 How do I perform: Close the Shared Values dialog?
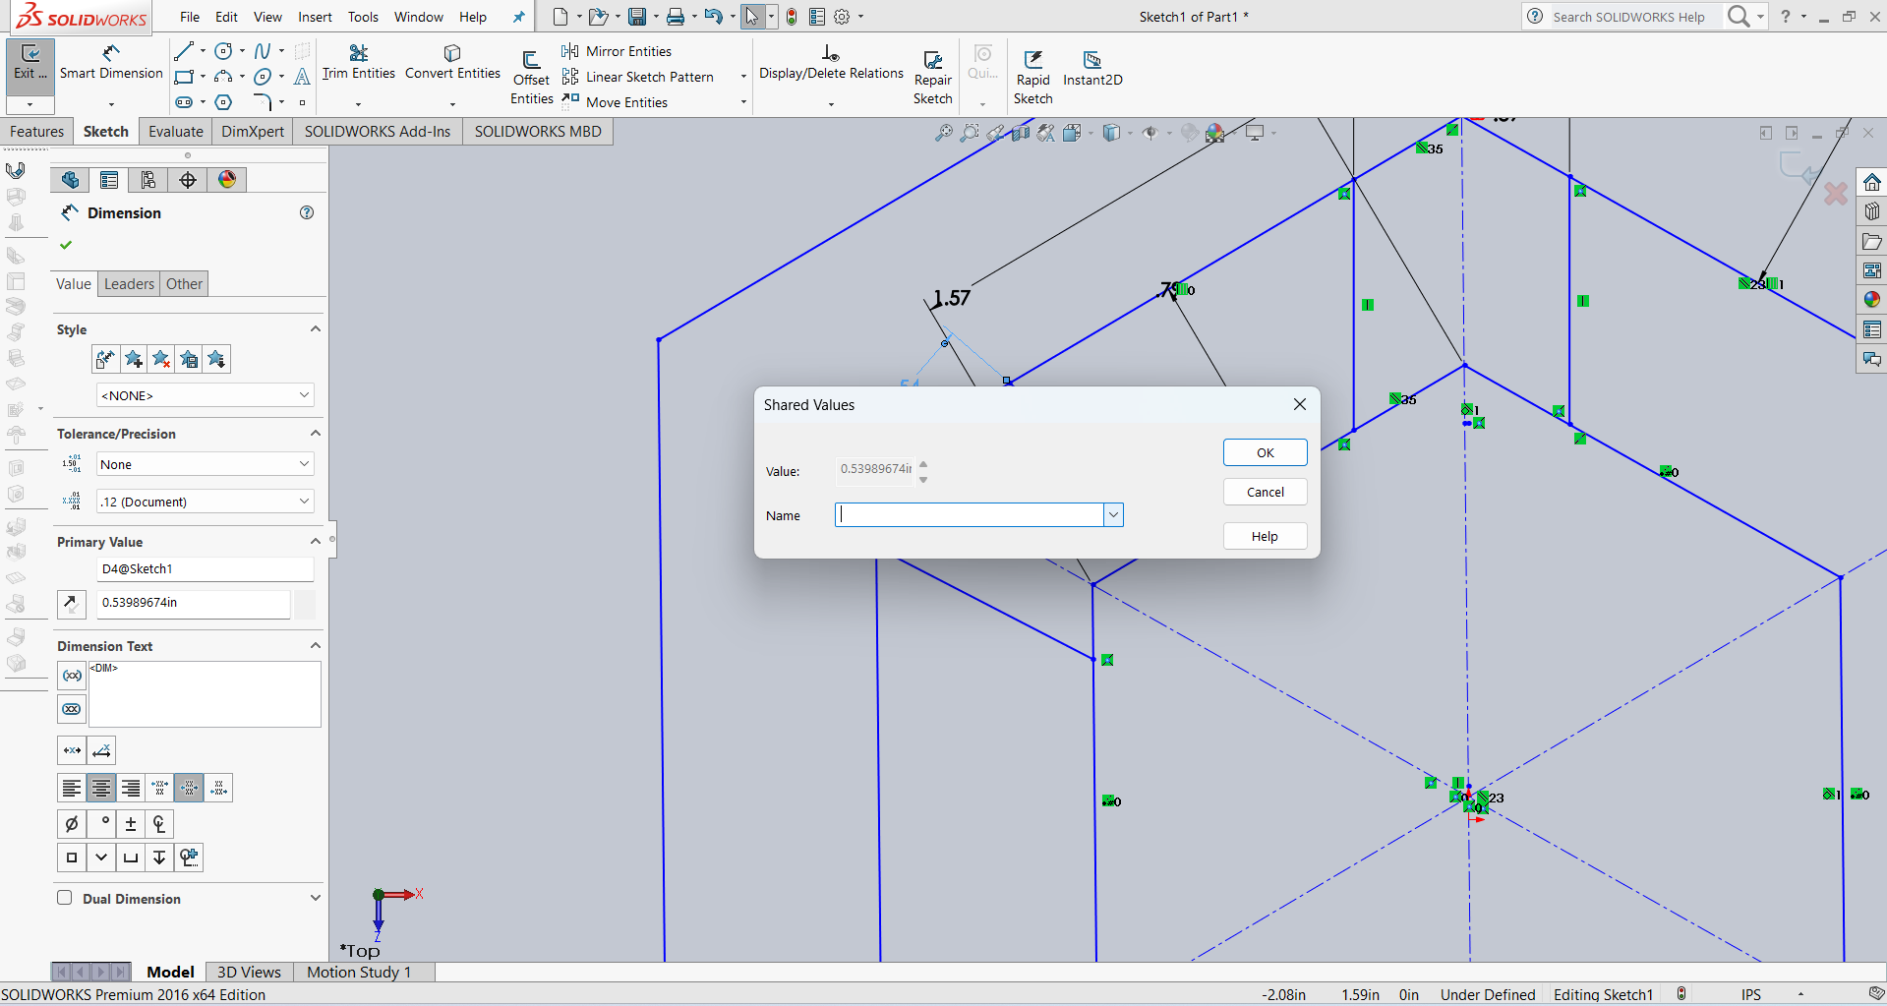pos(1300,404)
